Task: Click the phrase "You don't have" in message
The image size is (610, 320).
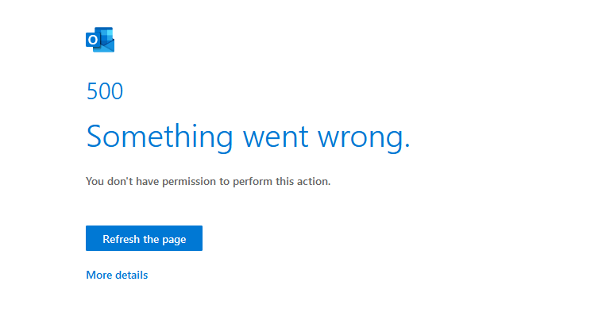Action: tap(122, 182)
